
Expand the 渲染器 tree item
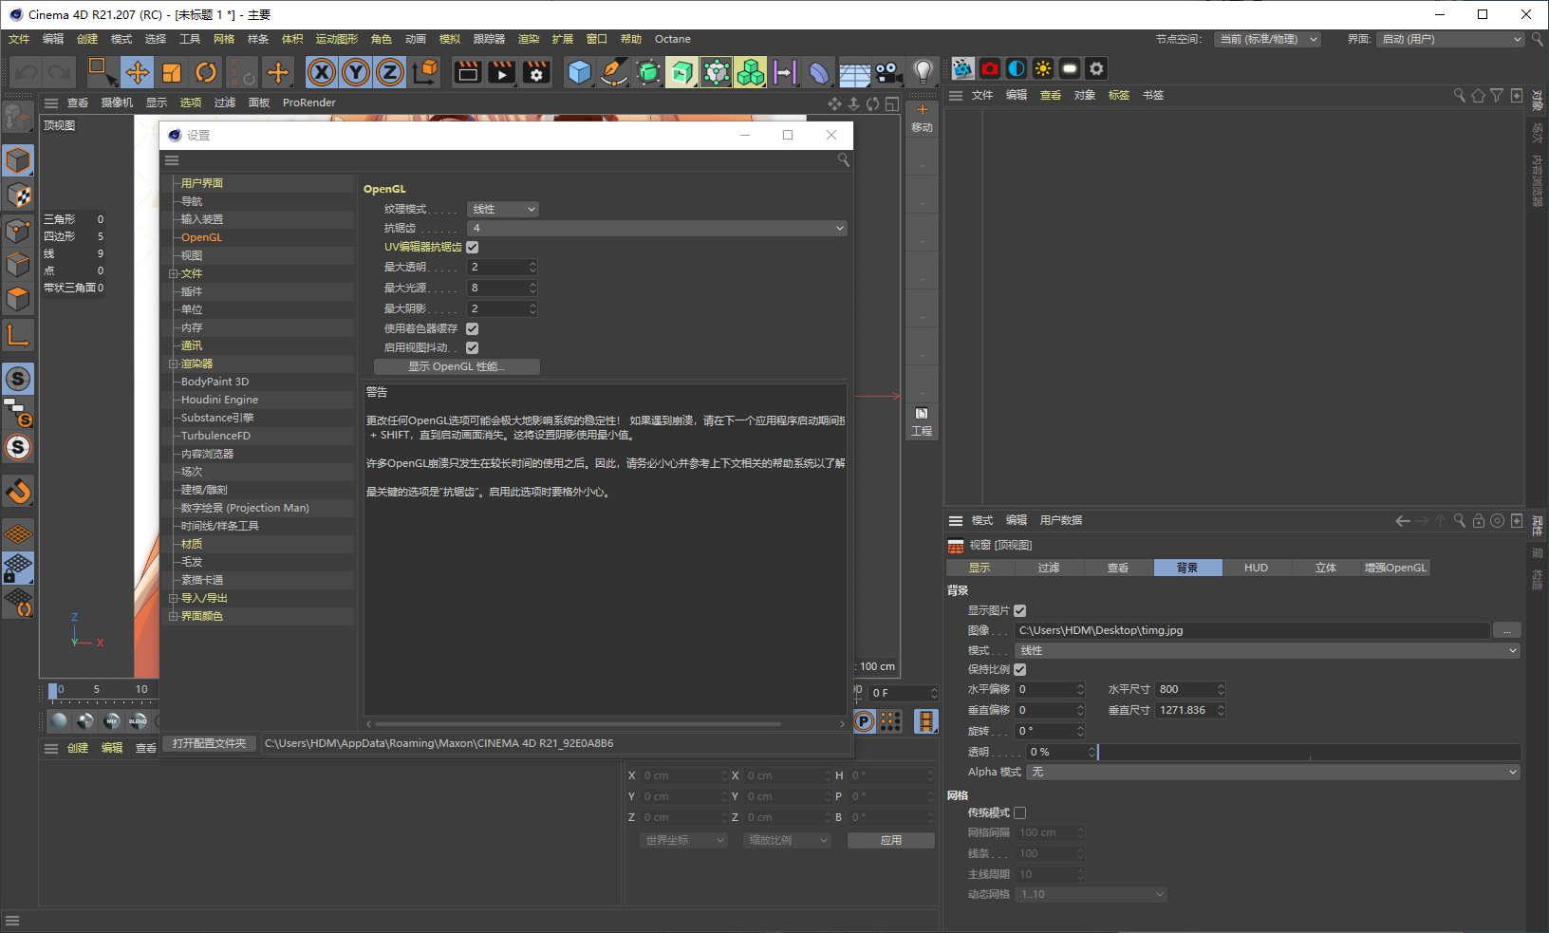coord(174,364)
